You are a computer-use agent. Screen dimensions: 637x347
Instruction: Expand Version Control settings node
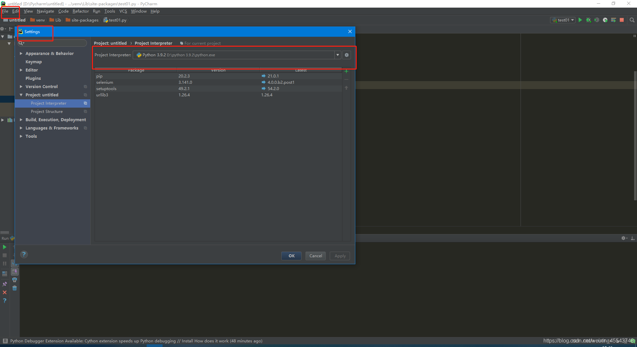[21, 86]
